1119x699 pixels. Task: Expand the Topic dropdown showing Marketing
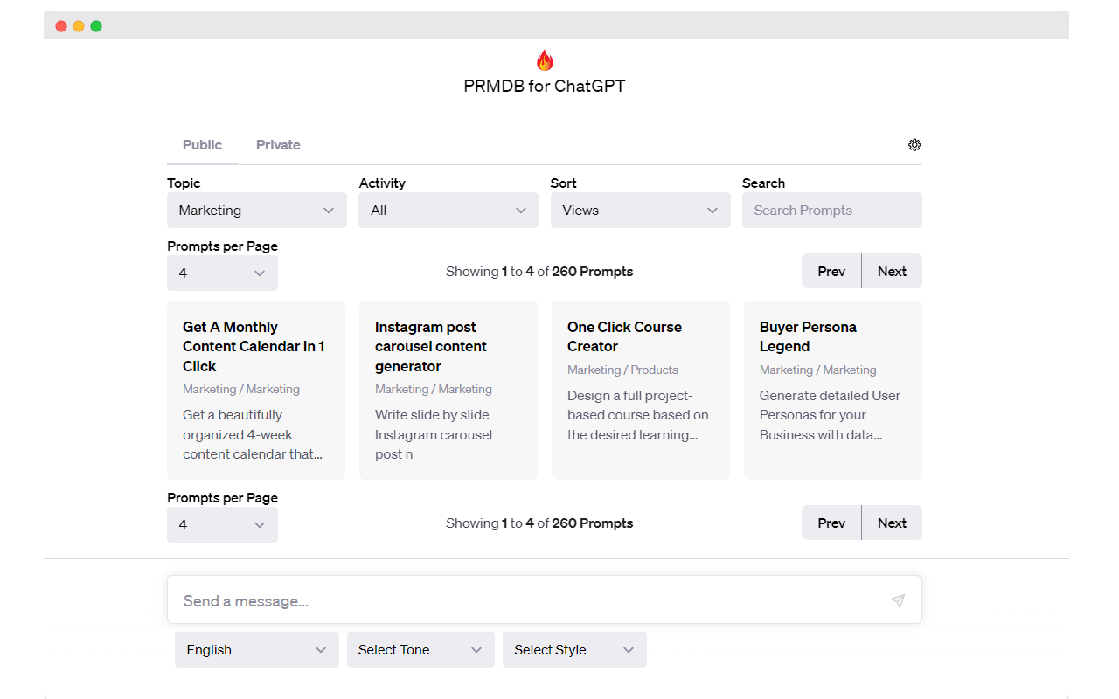pos(256,211)
